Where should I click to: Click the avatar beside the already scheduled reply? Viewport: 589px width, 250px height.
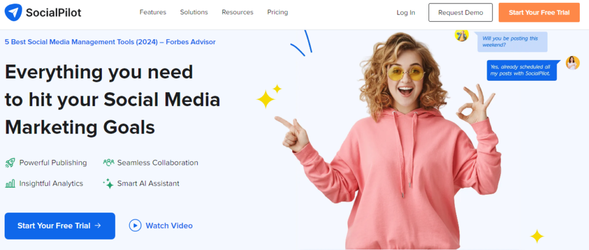[x=572, y=63]
